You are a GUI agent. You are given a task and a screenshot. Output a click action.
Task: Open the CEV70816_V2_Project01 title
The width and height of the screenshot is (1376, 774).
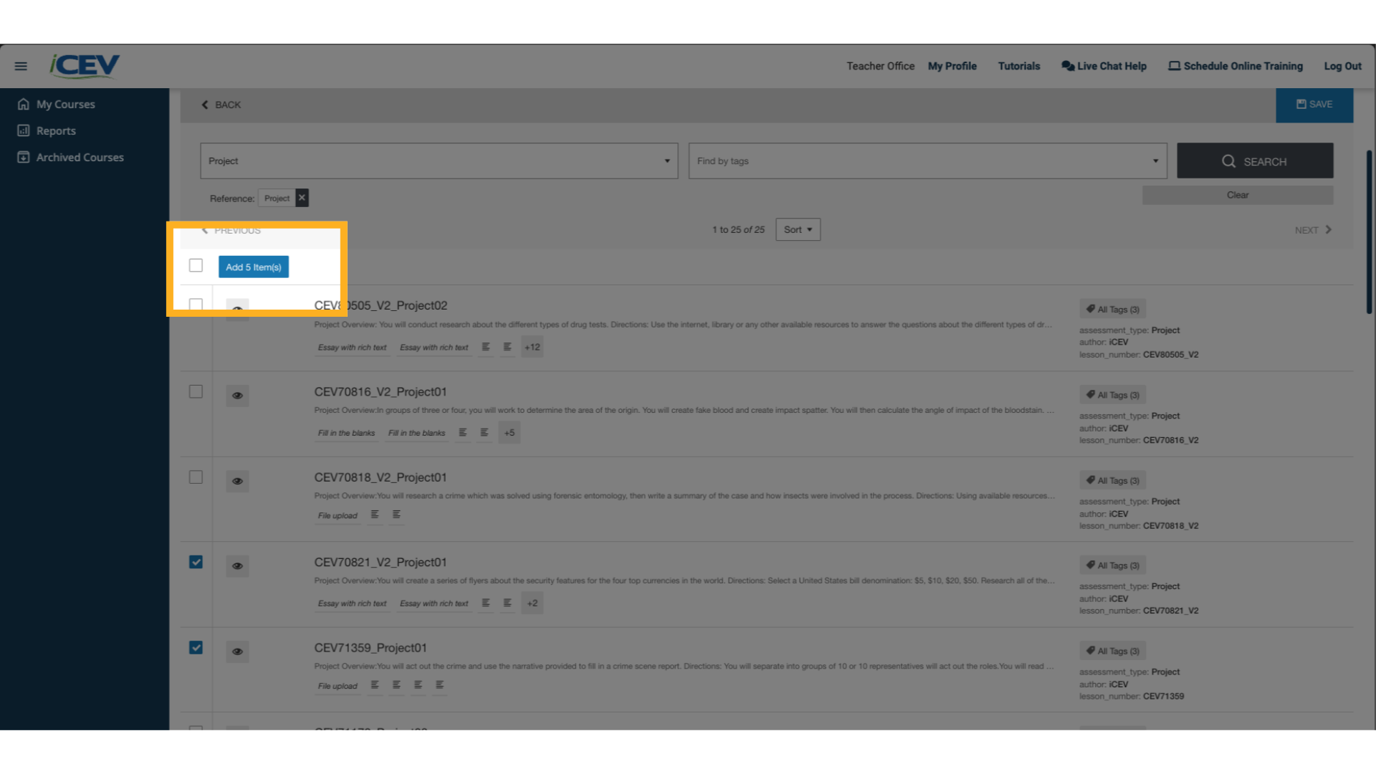coord(381,392)
